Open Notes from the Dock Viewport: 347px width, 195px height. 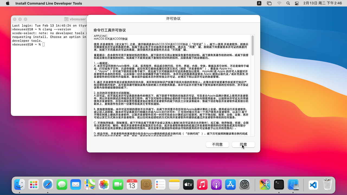[x=174, y=185]
